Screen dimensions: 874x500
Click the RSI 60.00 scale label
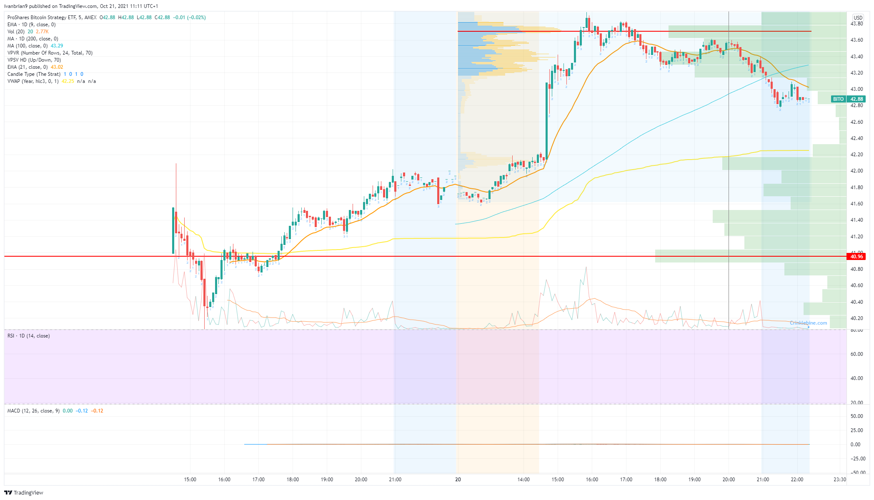(x=856, y=354)
